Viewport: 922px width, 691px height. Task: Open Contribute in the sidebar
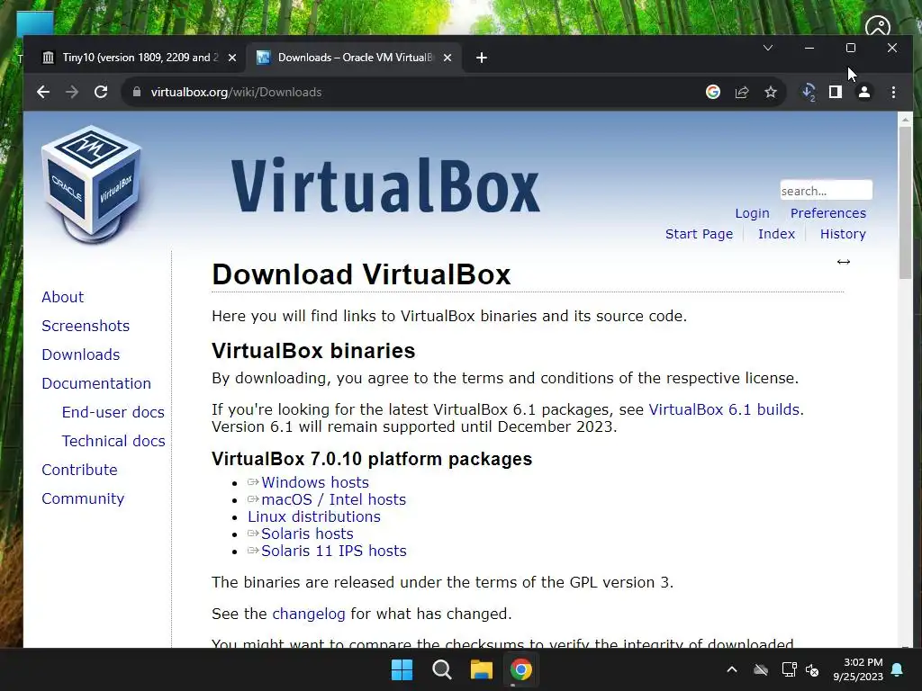click(x=79, y=470)
